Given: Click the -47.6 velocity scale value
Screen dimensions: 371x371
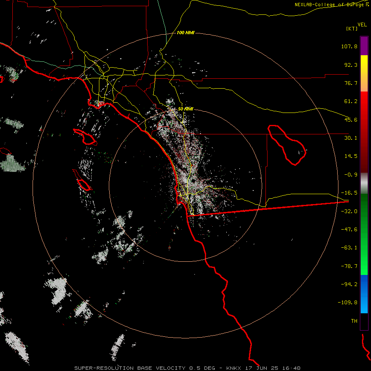Looking at the screenshot, I should tap(349, 230).
